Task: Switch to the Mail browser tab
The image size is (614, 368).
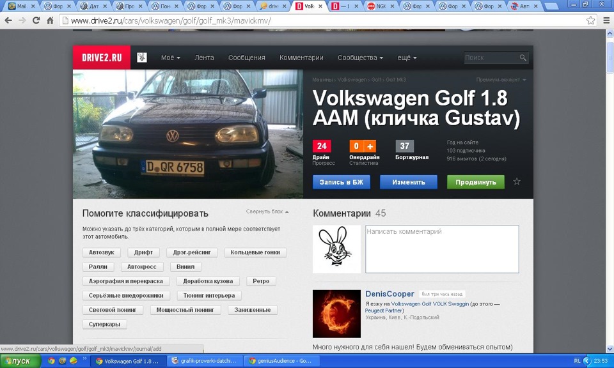Action: tap(21, 6)
